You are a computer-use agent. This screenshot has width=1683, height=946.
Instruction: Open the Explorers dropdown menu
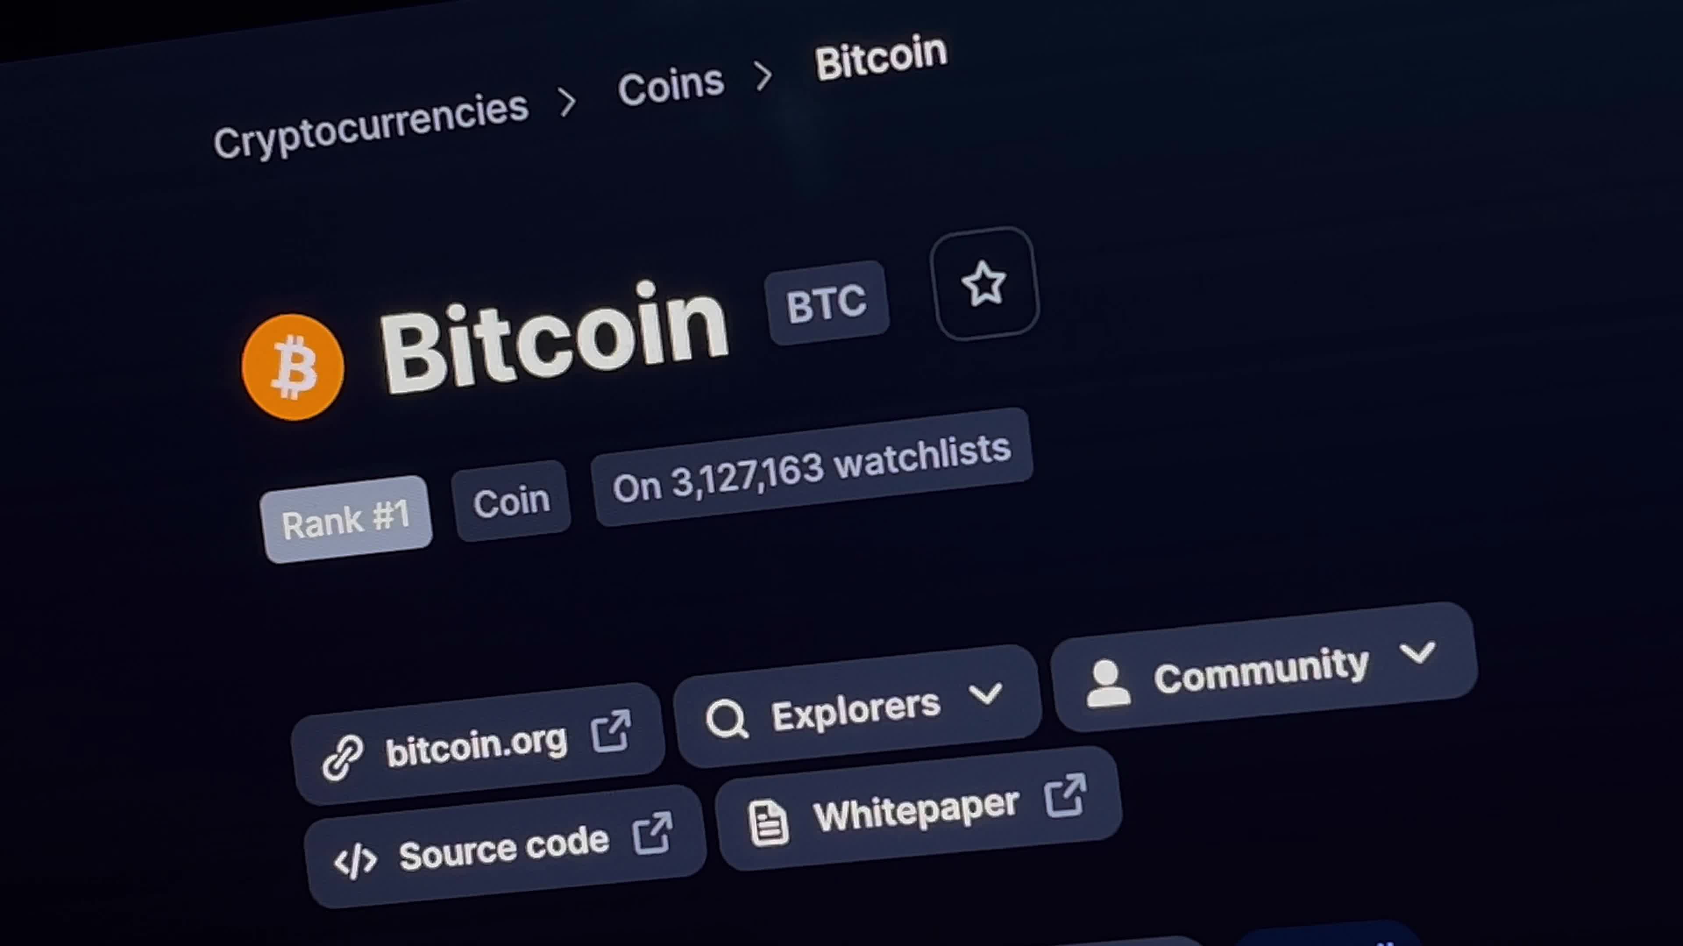857,706
